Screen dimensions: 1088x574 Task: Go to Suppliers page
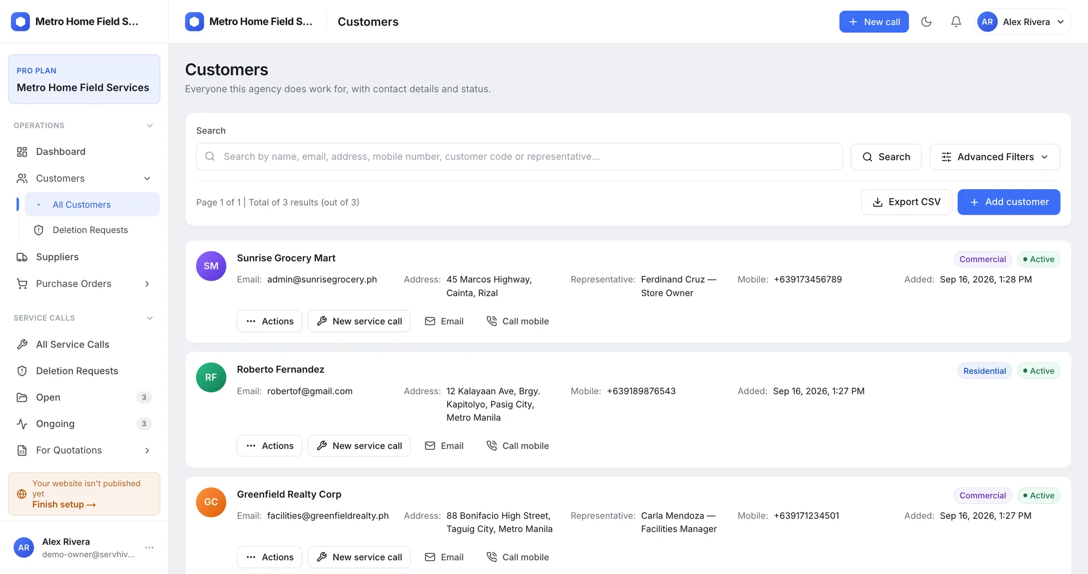[x=84, y=257]
